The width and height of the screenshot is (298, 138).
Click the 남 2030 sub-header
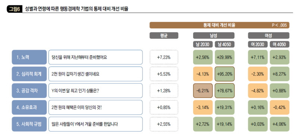click(x=203, y=44)
